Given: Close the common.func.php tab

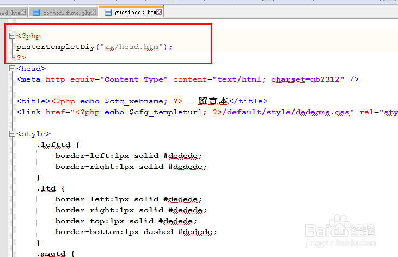Looking at the screenshot, I should pyautogui.click(x=94, y=11).
